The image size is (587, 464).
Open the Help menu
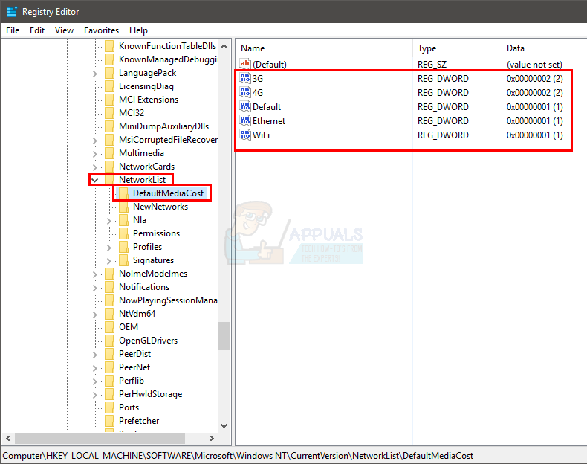(138, 30)
